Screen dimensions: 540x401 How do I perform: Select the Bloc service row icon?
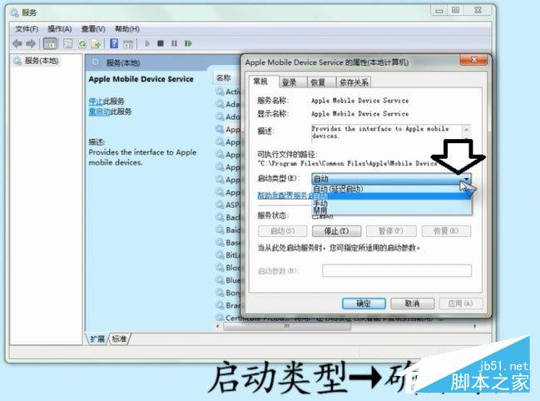click(220, 267)
